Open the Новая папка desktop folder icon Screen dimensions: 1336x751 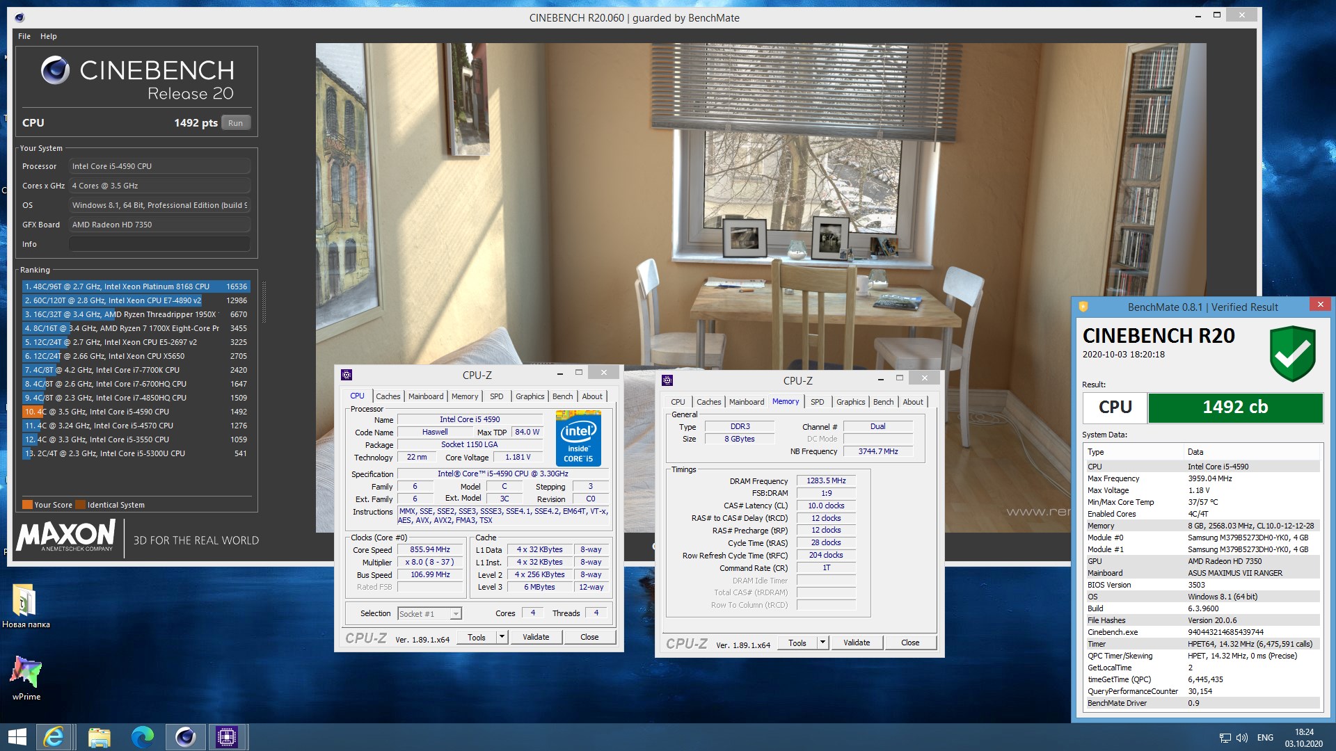(26, 606)
